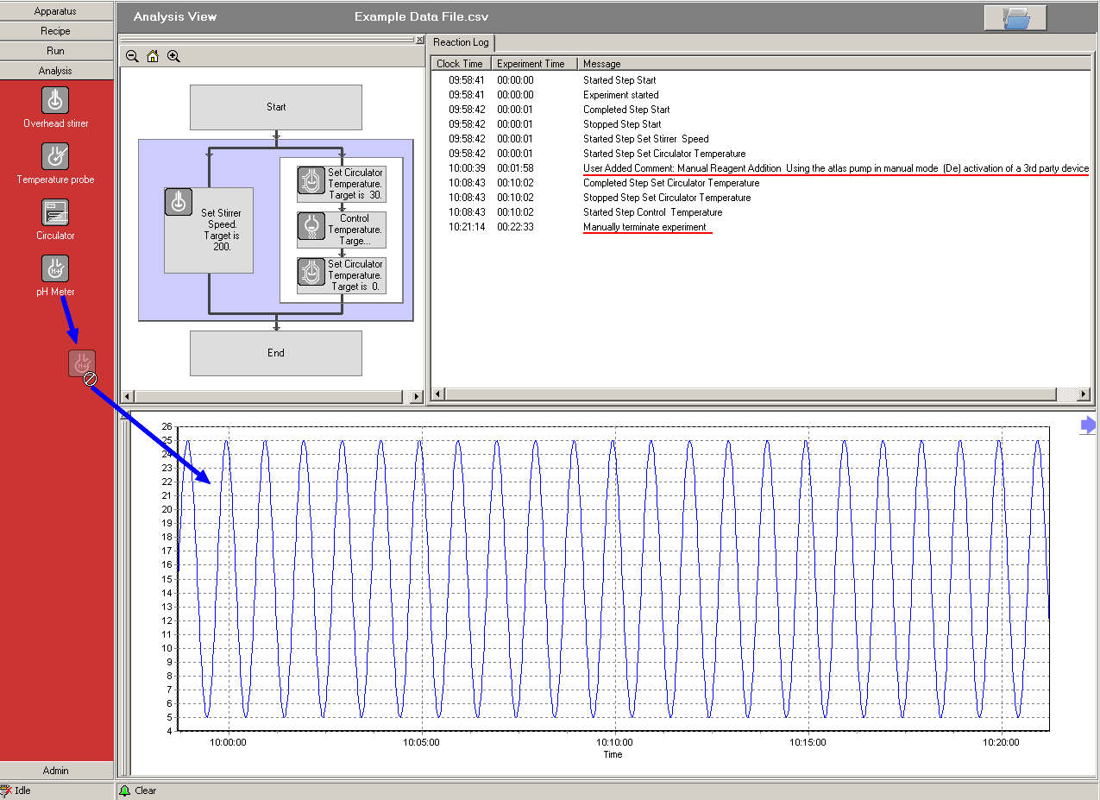Close the recipe diagram panel
Screen dimensions: 1100x800
419,40
